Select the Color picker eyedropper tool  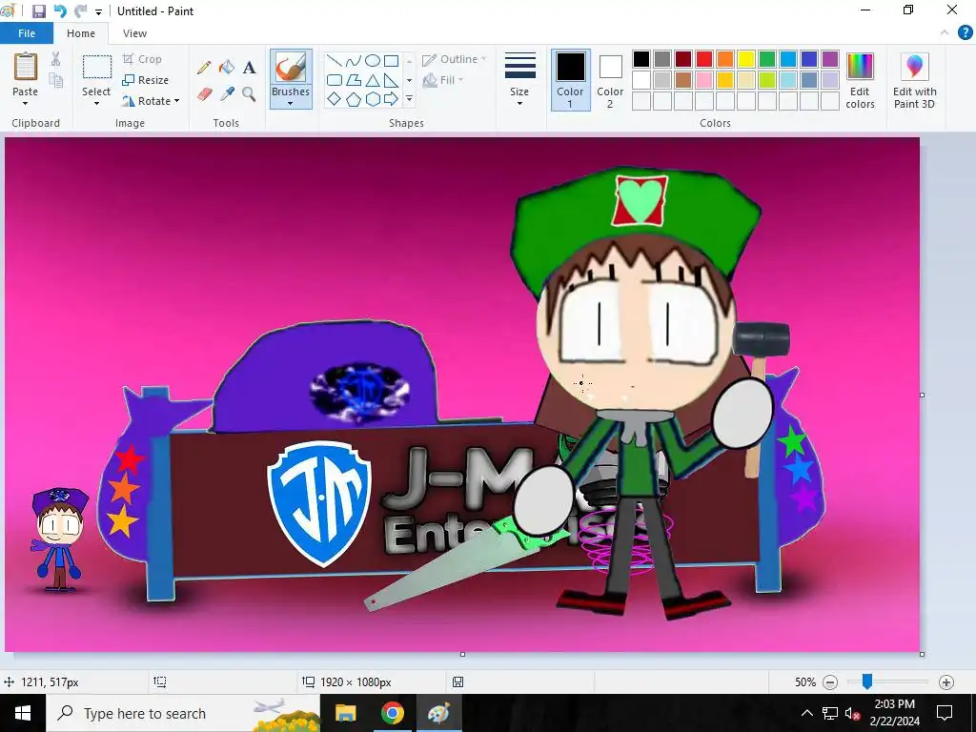pos(227,94)
